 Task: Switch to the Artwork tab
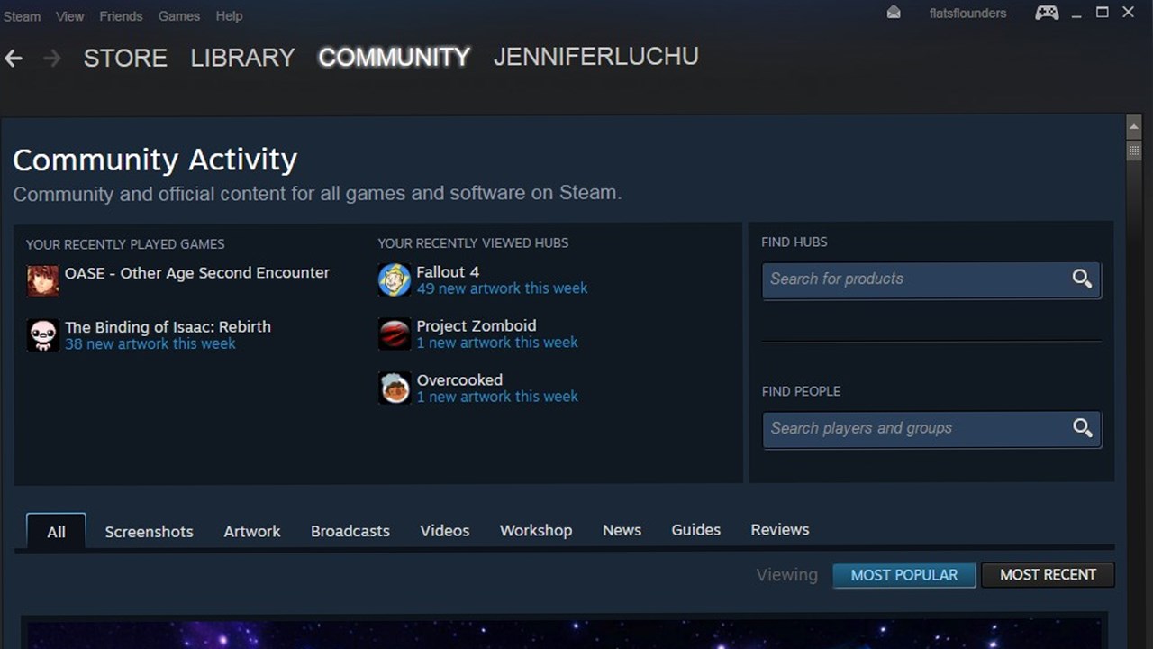pyautogui.click(x=252, y=531)
